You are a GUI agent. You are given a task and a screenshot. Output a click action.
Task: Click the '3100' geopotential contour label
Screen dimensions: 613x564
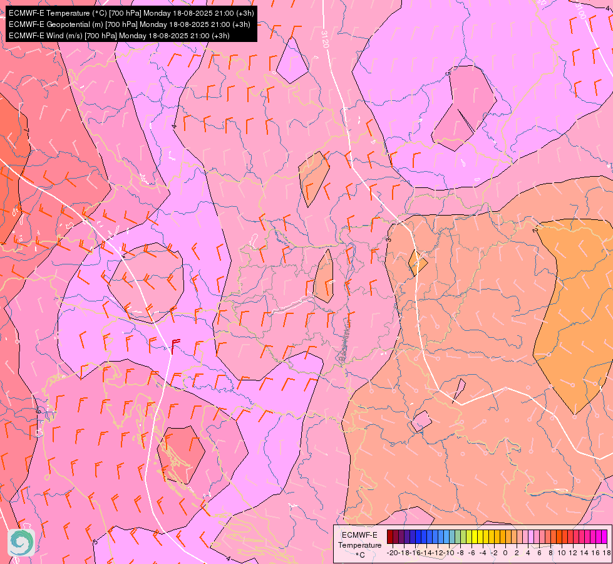[x=581, y=12]
